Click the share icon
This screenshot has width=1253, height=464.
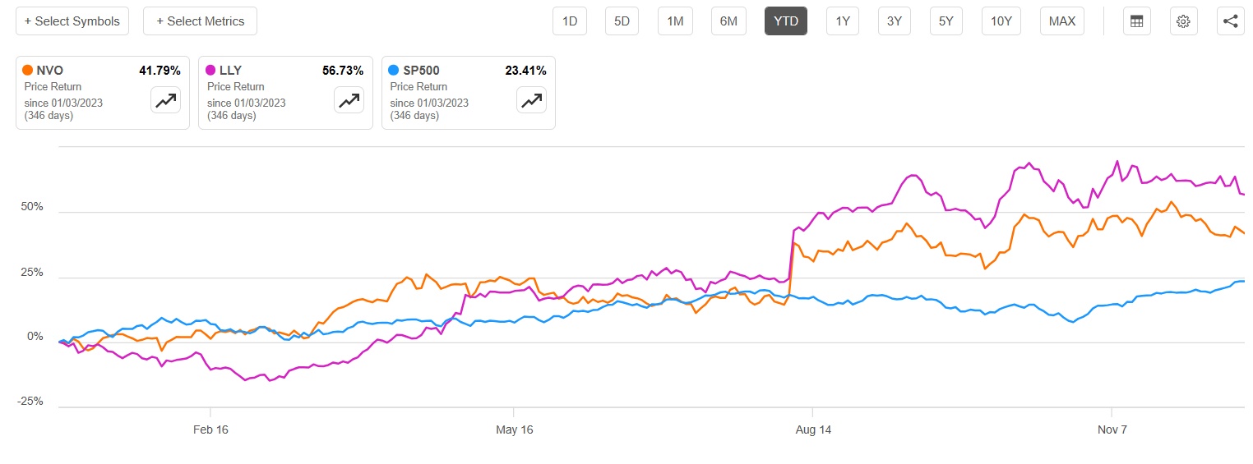1231,21
